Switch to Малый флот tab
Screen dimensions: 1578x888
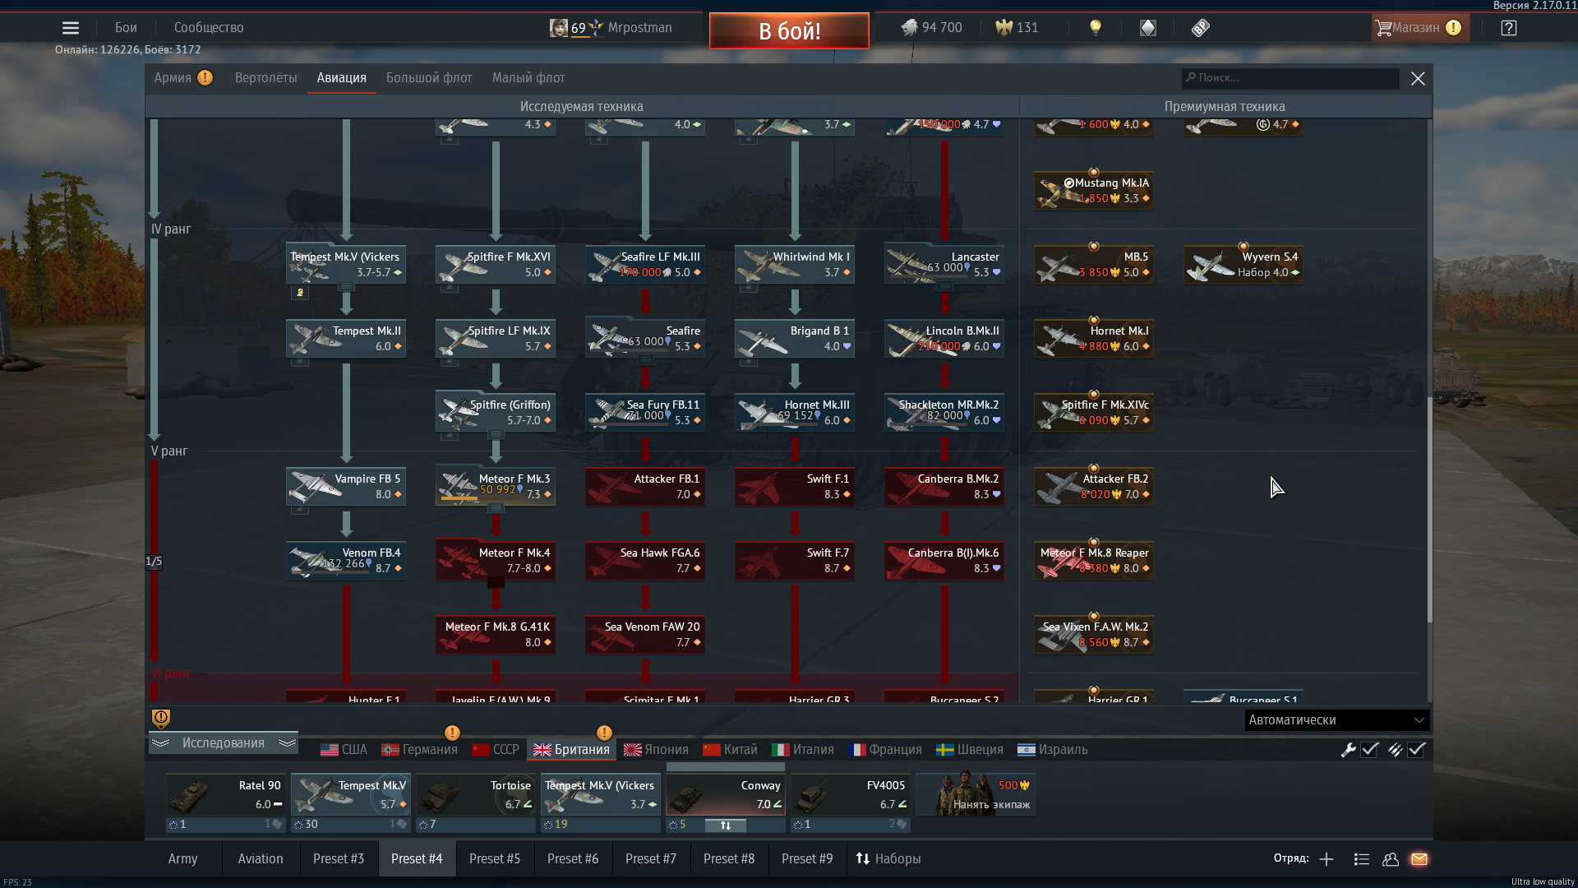[x=528, y=77]
